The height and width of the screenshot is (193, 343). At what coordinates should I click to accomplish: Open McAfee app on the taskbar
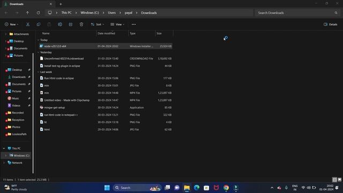[216, 188]
